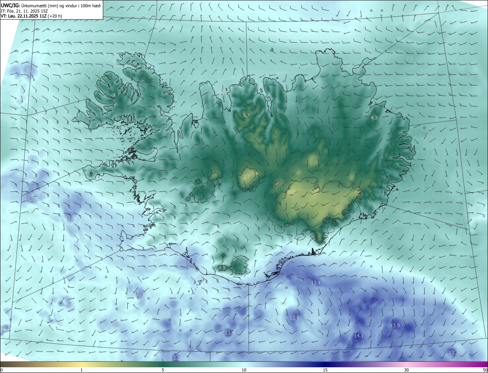488x373 pixels.
Task: Click the 5 tick on the colorbar
Action: 163,370
